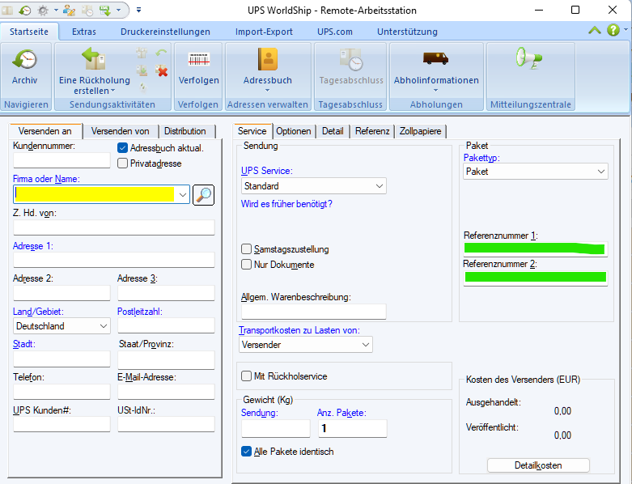Switch to the Versenden von tab
The image size is (632, 484).
pos(120,131)
